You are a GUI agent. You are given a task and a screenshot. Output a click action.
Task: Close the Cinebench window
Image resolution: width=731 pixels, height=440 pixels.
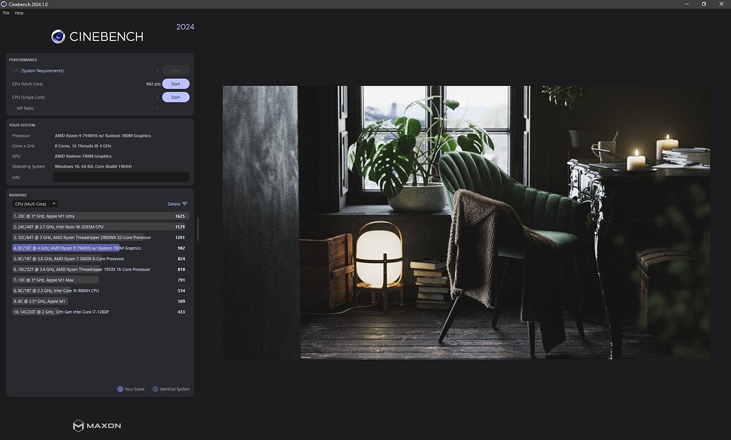point(721,4)
